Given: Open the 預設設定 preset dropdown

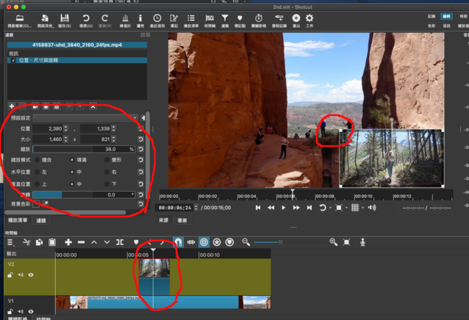Looking at the screenshot, I should (87, 117).
